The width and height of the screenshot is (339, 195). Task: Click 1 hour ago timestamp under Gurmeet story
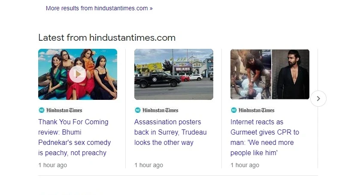pos(245,165)
